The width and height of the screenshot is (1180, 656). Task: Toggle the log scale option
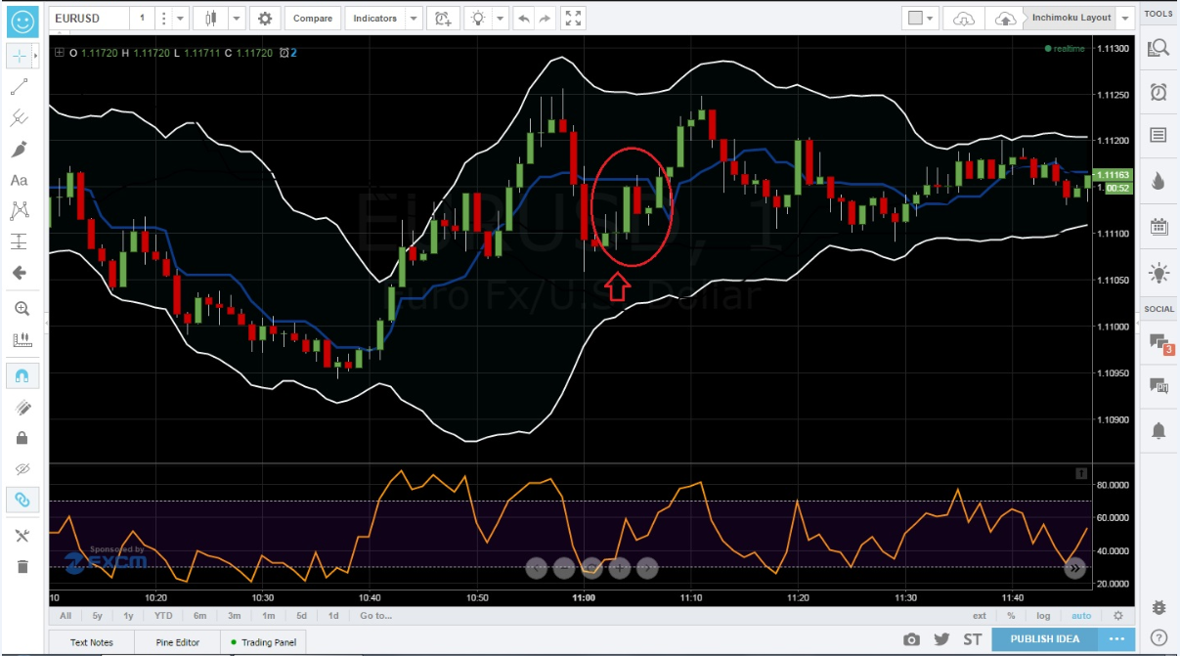click(1044, 616)
